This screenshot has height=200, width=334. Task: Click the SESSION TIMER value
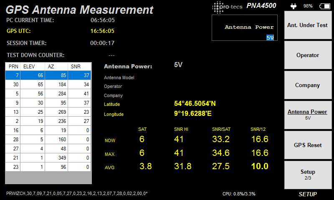[x=102, y=43]
